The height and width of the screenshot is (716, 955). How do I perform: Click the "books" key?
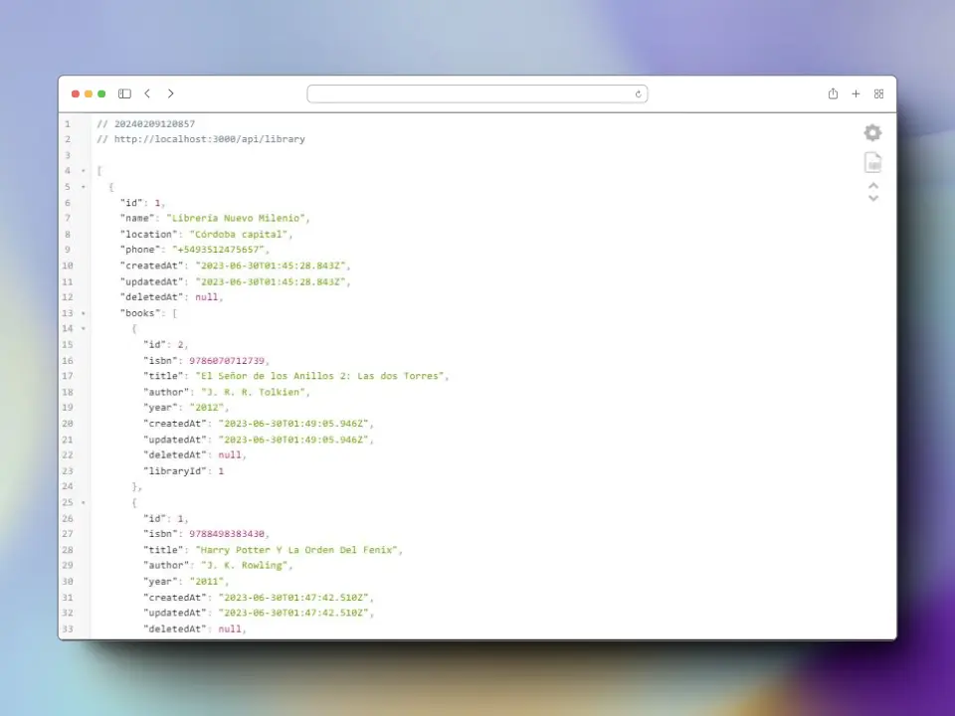point(140,313)
